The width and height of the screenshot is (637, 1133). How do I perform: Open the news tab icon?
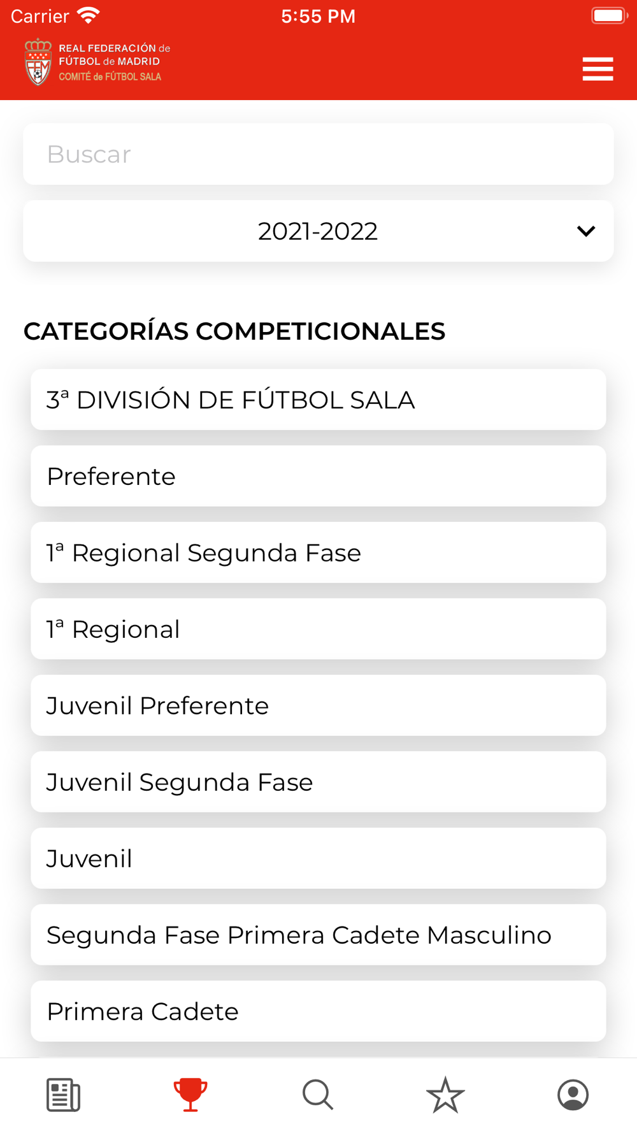[63, 1095]
